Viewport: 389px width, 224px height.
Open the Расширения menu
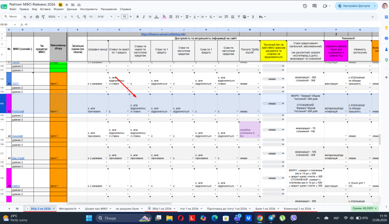[109, 9]
